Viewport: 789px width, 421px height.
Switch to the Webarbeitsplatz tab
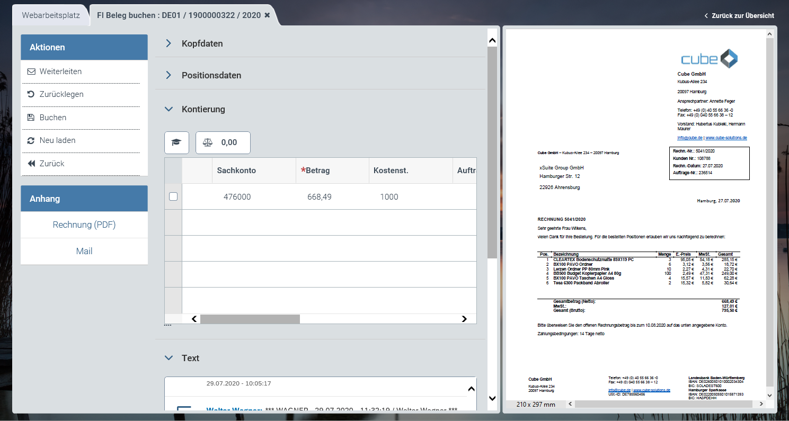click(x=51, y=15)
